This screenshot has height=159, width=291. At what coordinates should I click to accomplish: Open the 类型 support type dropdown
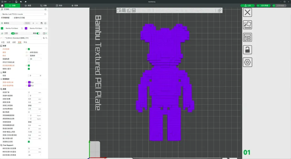[35, 53]
